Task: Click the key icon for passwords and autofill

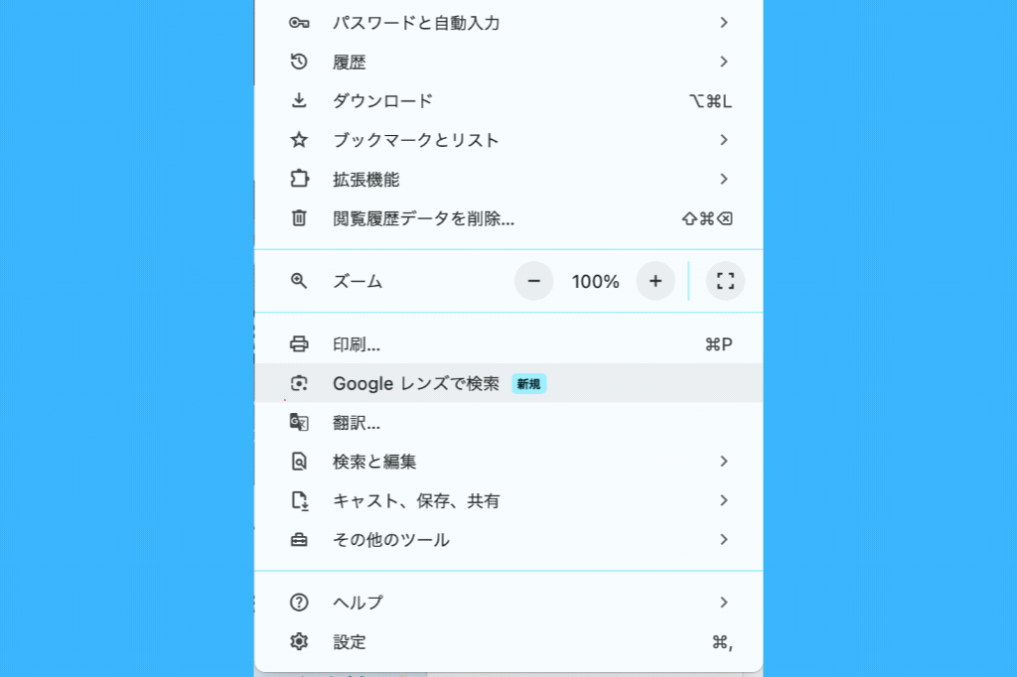Action: pyautogui.click(x=299, y=23)
